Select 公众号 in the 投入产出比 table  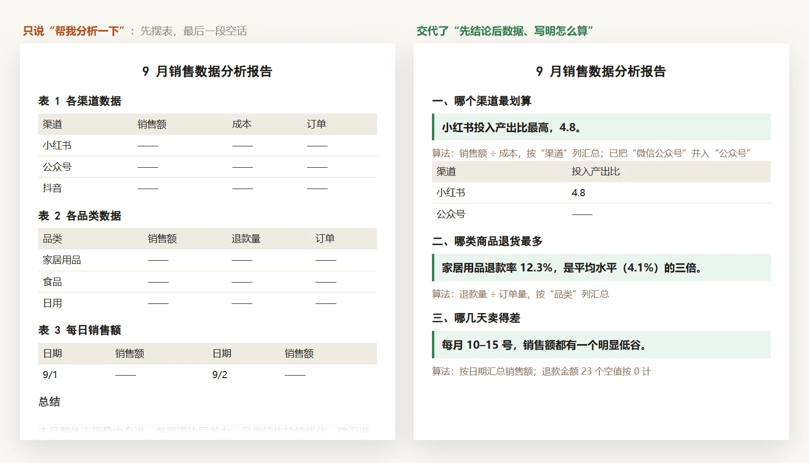point(451,214)
